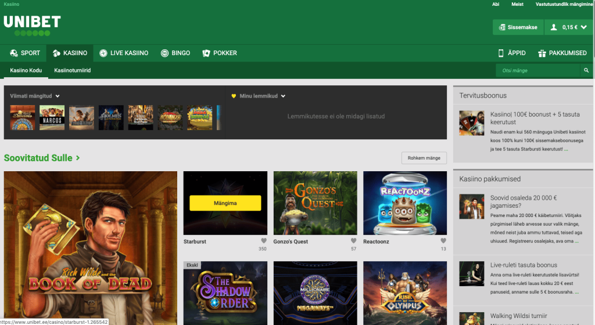
Task: Click the Kasiino breadcrumb link
Action: tap(12, 4)
